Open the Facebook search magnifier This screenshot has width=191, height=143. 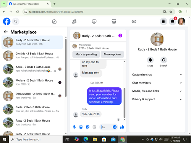(16, 21)
